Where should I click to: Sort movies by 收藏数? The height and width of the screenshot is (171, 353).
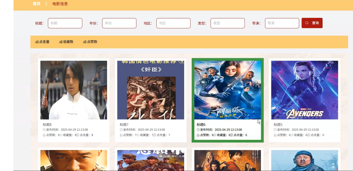click(67, 42)
